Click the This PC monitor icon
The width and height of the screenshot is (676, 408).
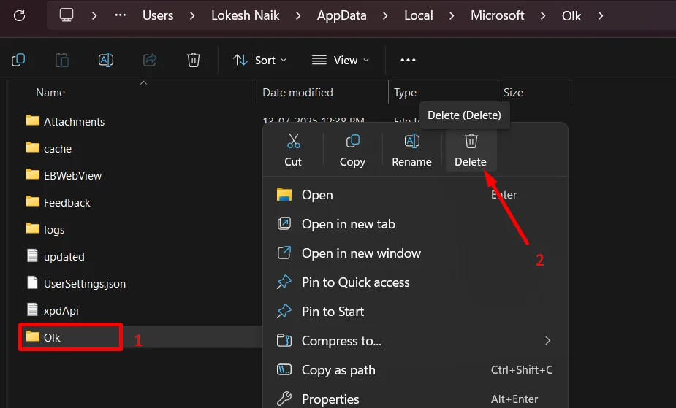(x=67, y=15)
